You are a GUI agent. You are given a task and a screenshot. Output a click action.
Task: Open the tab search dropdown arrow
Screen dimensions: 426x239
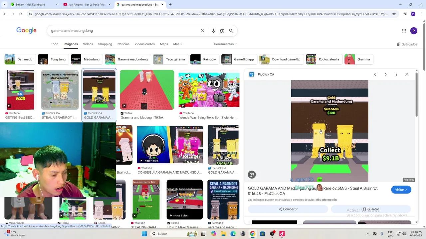click(5, 5)
